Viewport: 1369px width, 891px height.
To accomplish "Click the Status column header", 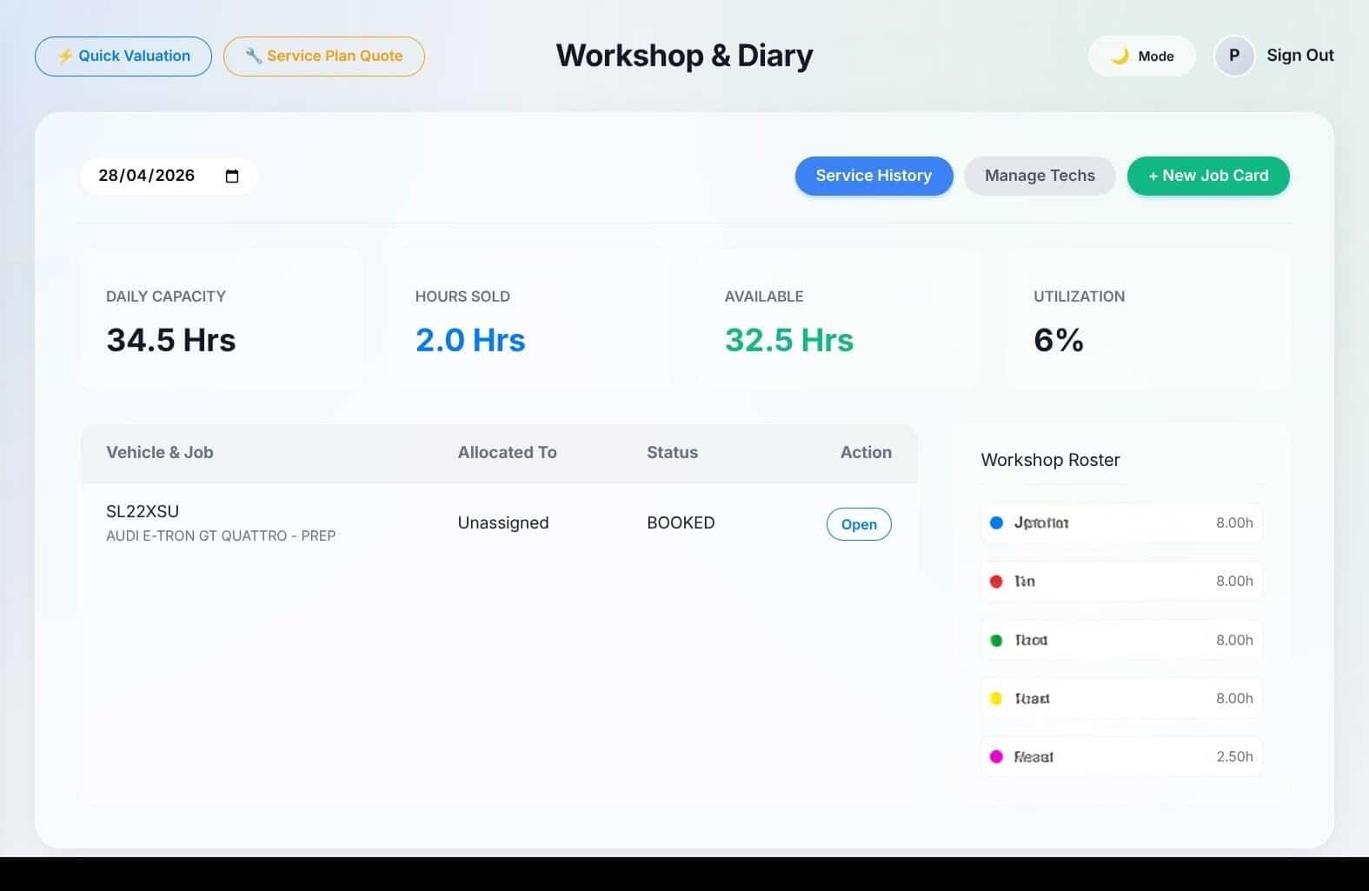I will click(672, 452).
